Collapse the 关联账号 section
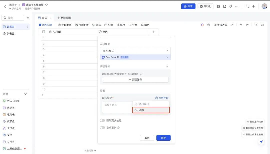 (167, 66)
